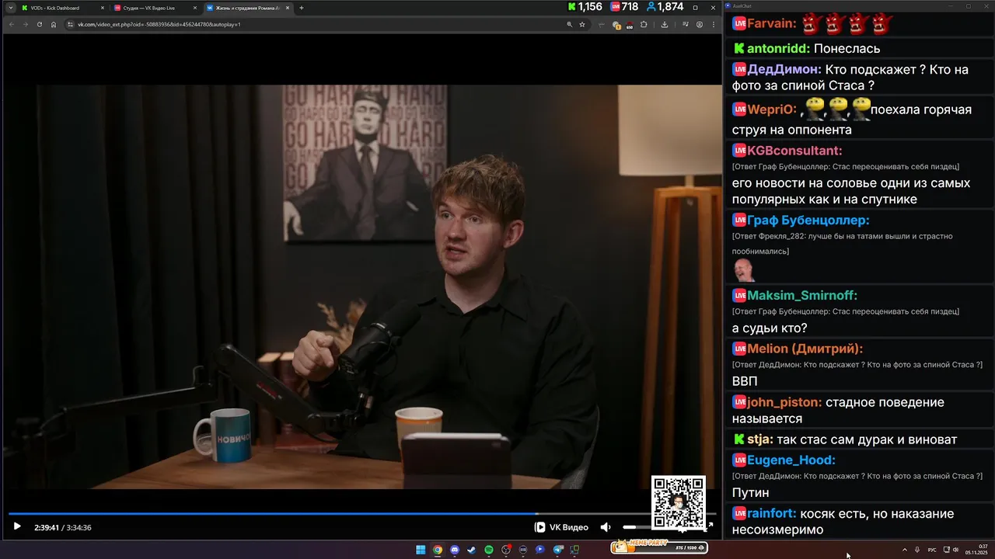Open Chrome from the taskbar
The height and width of the screenshot is (559, 995).
coord(438,550)
